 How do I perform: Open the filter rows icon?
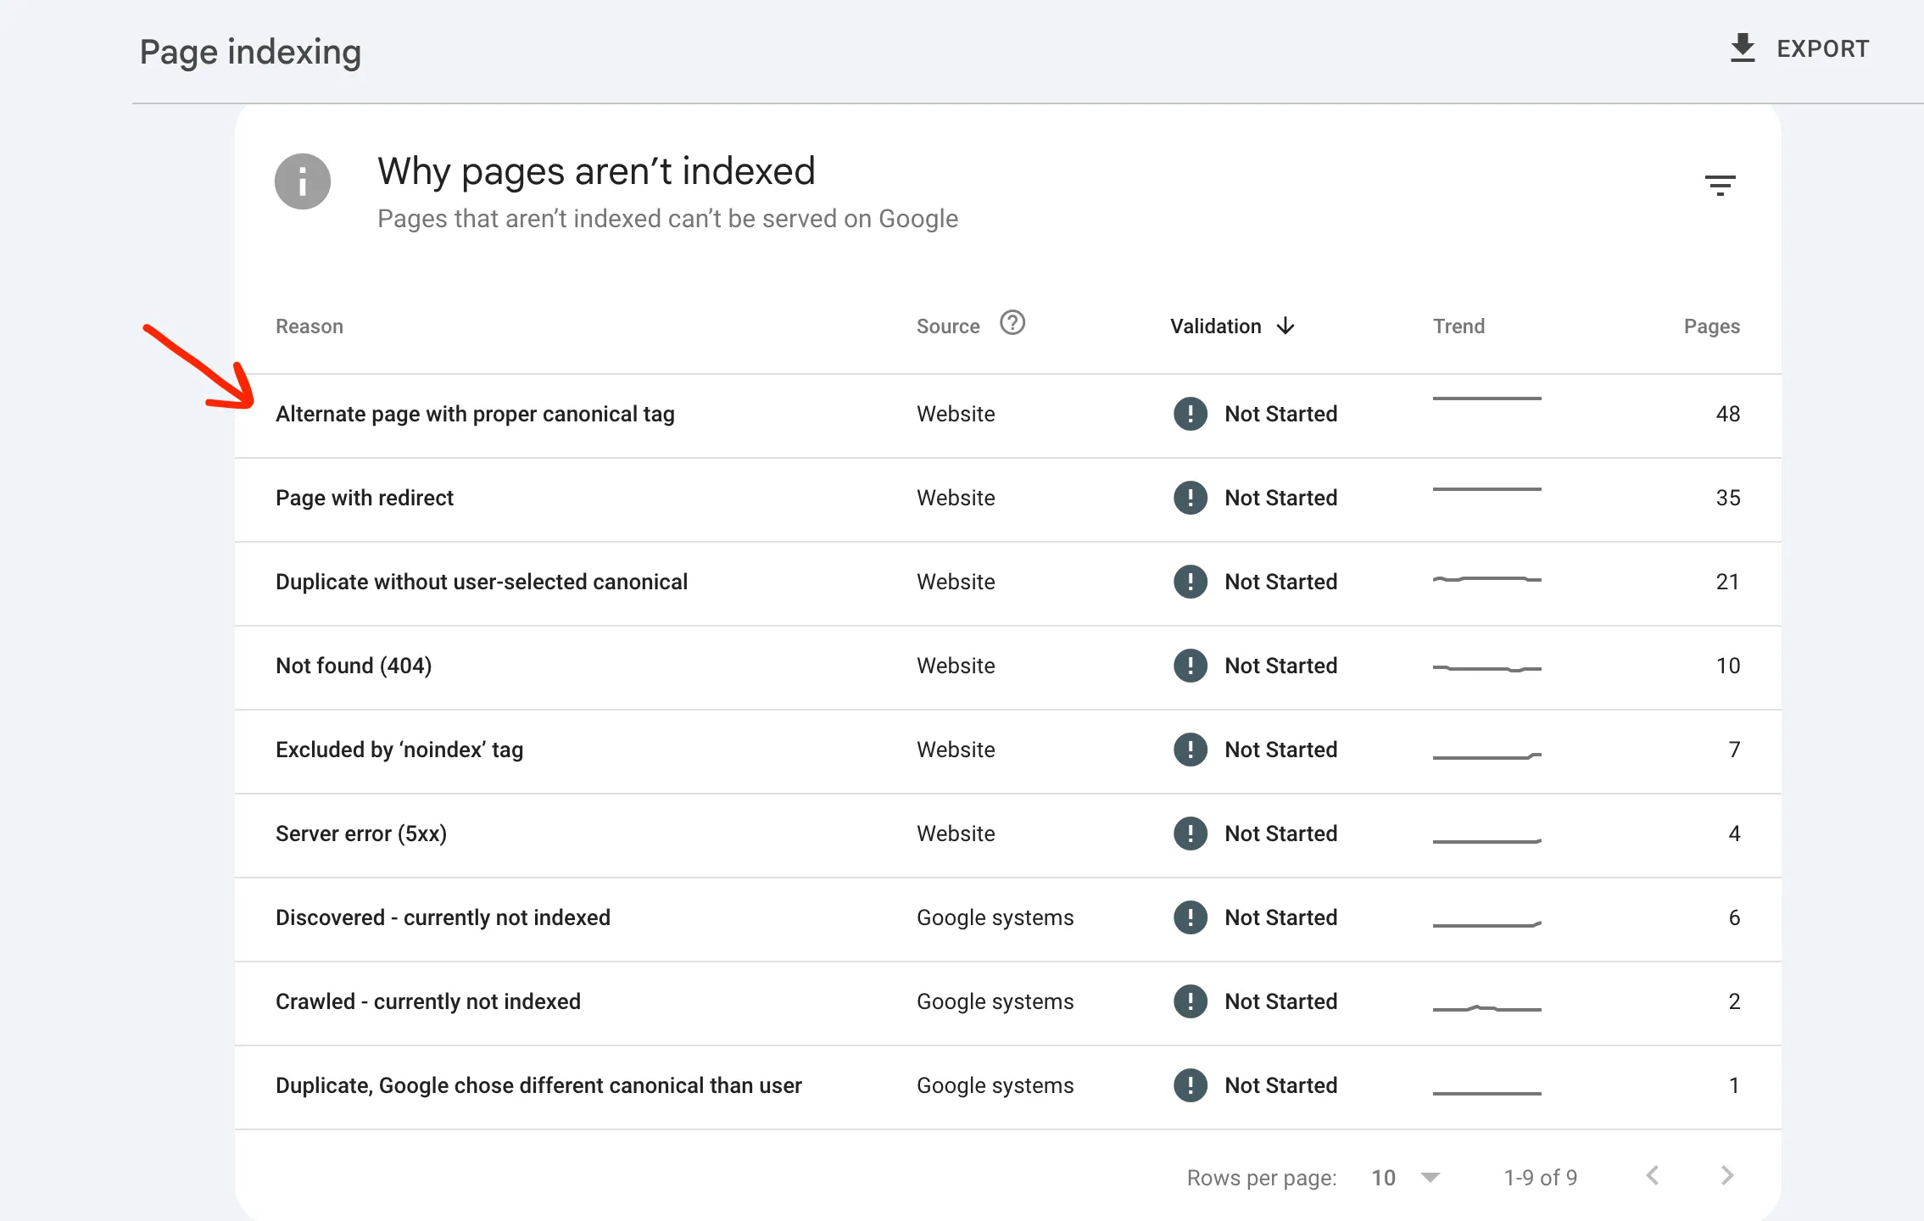[x=1720, y=185]
